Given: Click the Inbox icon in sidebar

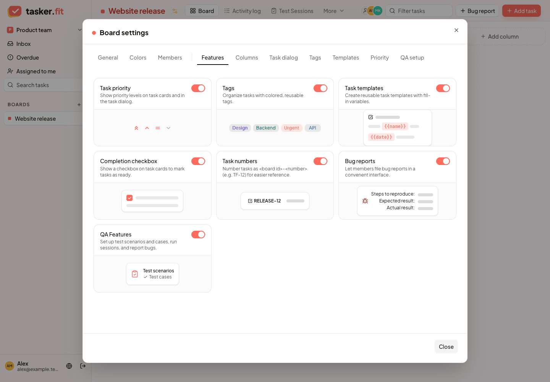Looking at the screenshot, I should (10, 44).
